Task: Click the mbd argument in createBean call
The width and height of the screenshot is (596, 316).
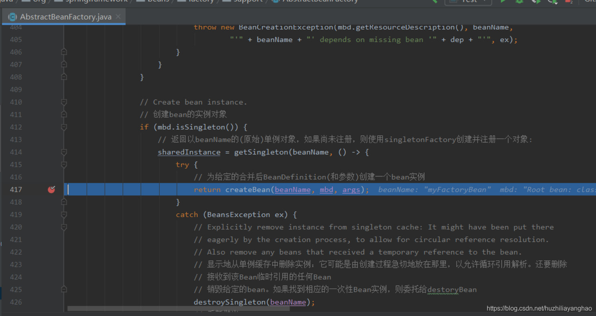Action: [x=326, y=190]
